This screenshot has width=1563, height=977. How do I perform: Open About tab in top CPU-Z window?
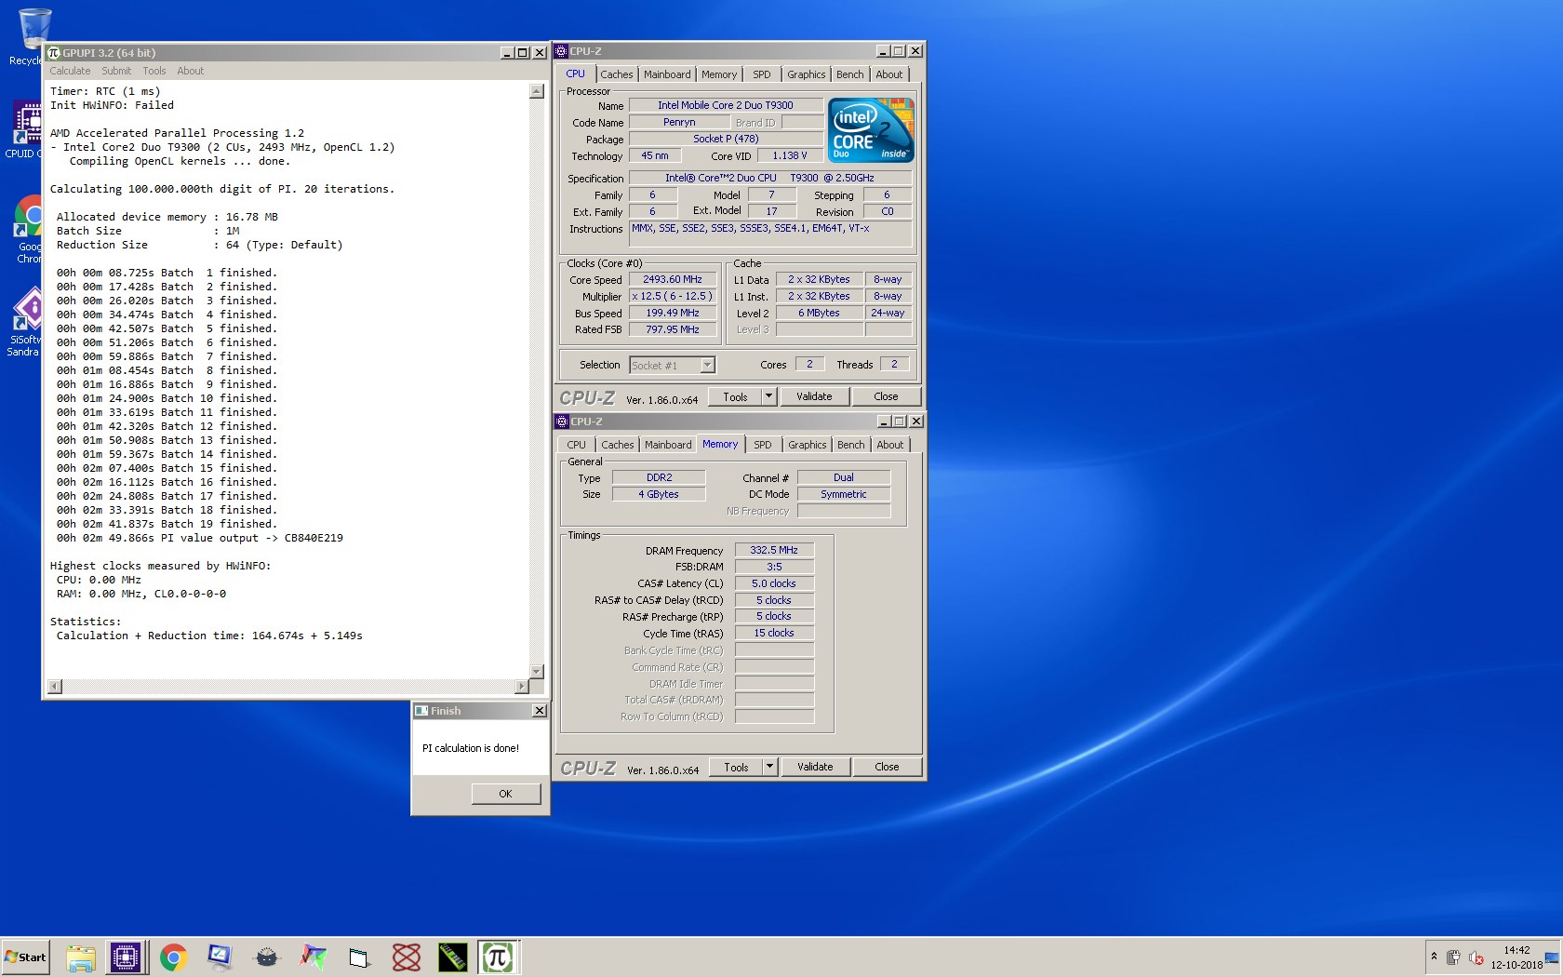(888, 74)
